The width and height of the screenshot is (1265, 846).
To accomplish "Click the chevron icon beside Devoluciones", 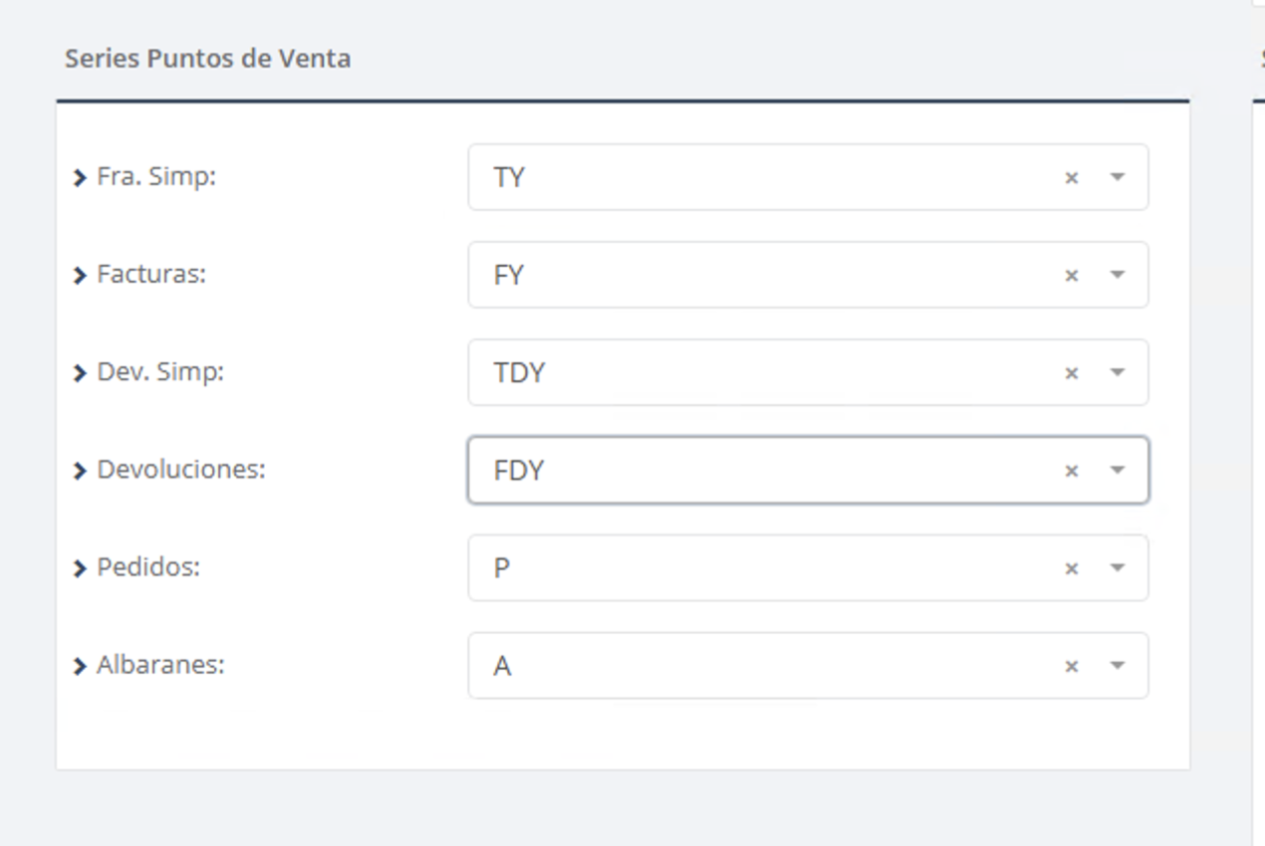I will (x=81, y=471).
